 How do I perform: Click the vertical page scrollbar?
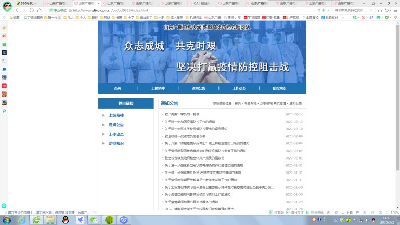(x=398, y=104)
